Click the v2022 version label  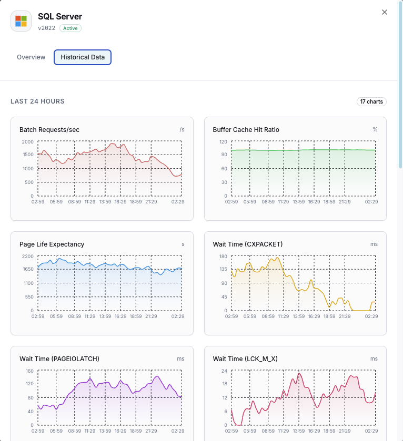pyautogui.click(x=46, y=28)
